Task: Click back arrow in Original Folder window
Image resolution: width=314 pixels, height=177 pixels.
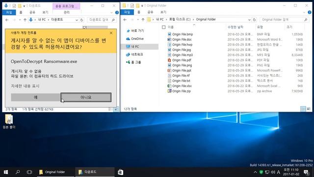Action: (x=125, y=20)
